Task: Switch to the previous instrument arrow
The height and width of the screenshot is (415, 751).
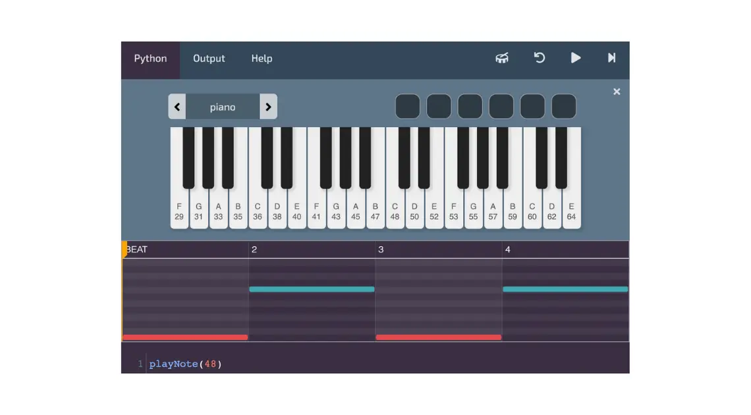Action: 177,107
